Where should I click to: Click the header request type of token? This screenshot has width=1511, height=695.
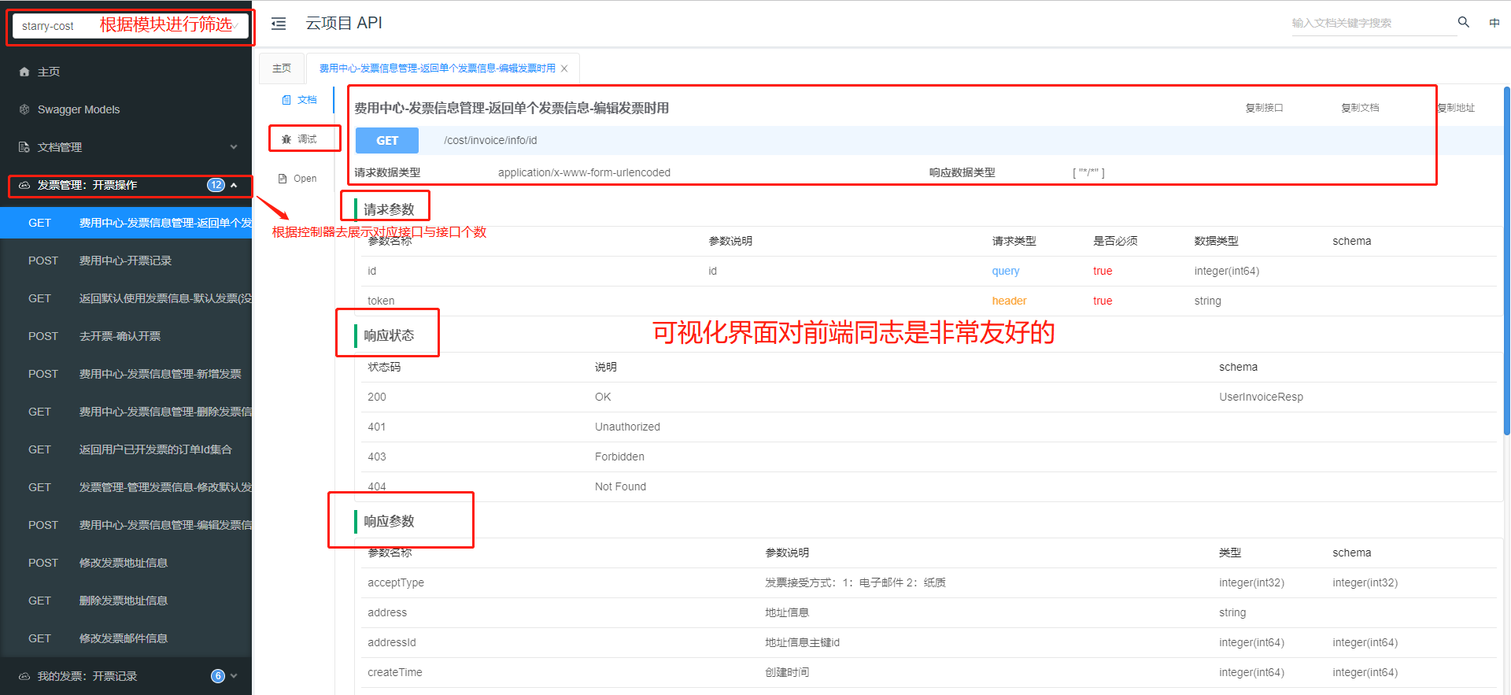[x=1009, y=301]
